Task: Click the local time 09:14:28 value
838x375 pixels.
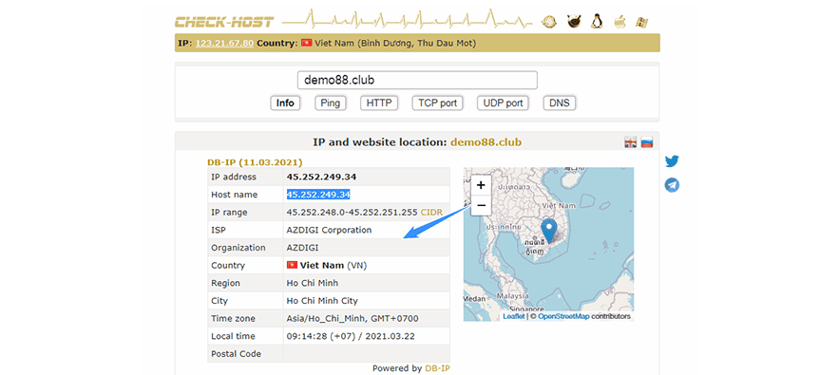Action: [x=351, y=336]
